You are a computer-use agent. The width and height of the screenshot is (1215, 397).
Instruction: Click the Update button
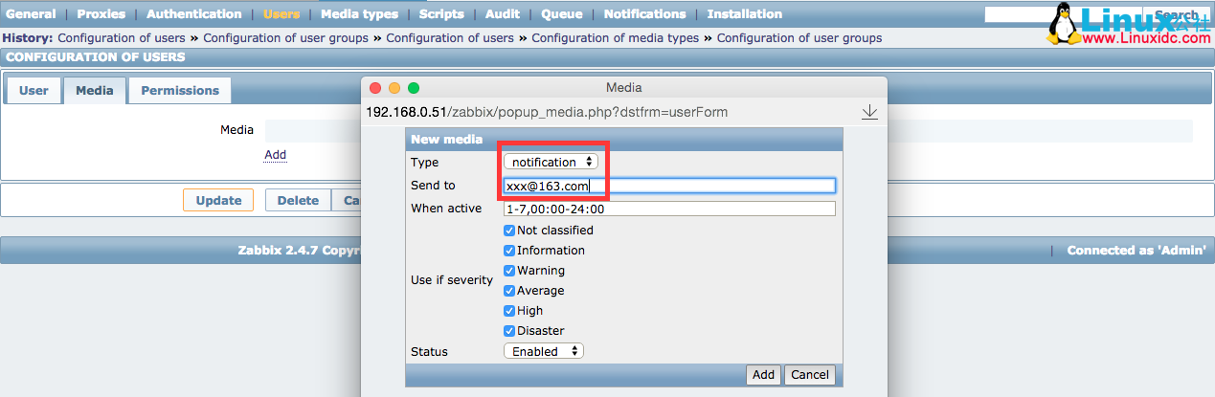[218, 201]
